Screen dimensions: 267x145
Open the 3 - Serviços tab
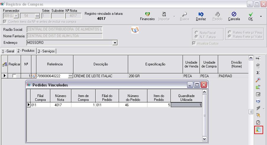(x=46, y=51)
